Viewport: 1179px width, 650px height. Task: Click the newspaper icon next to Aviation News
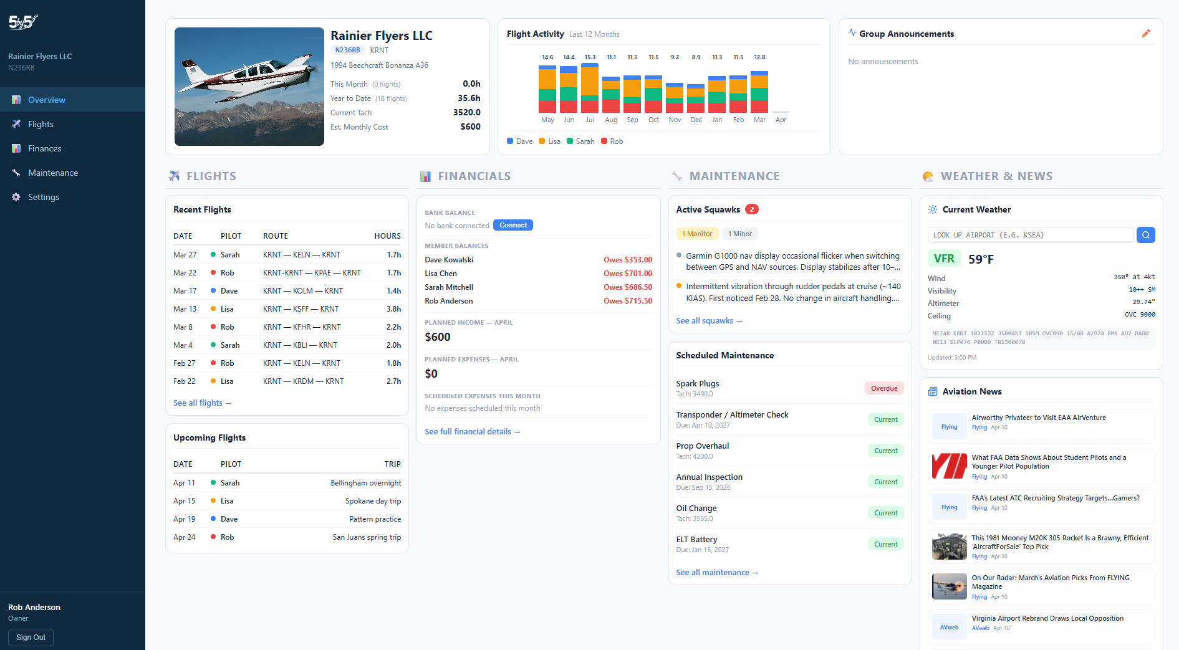tap(933, 391)
